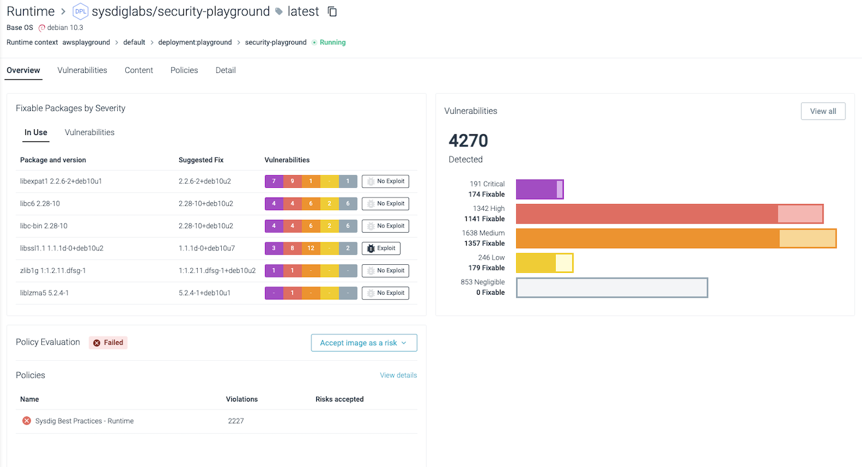Click the yellow Low vulnerabilities bar
This screenshot has width=862, height=467.
point(545,263)
